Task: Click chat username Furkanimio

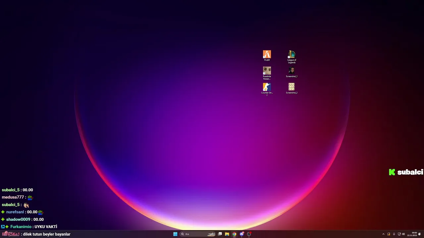Action: [21, 227]
